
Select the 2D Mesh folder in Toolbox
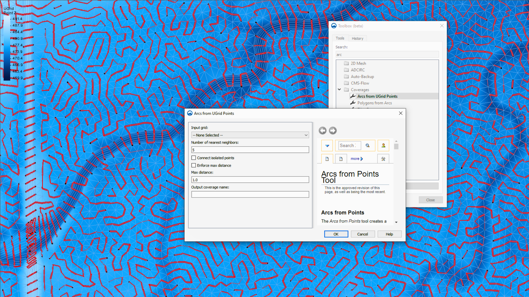358,63
